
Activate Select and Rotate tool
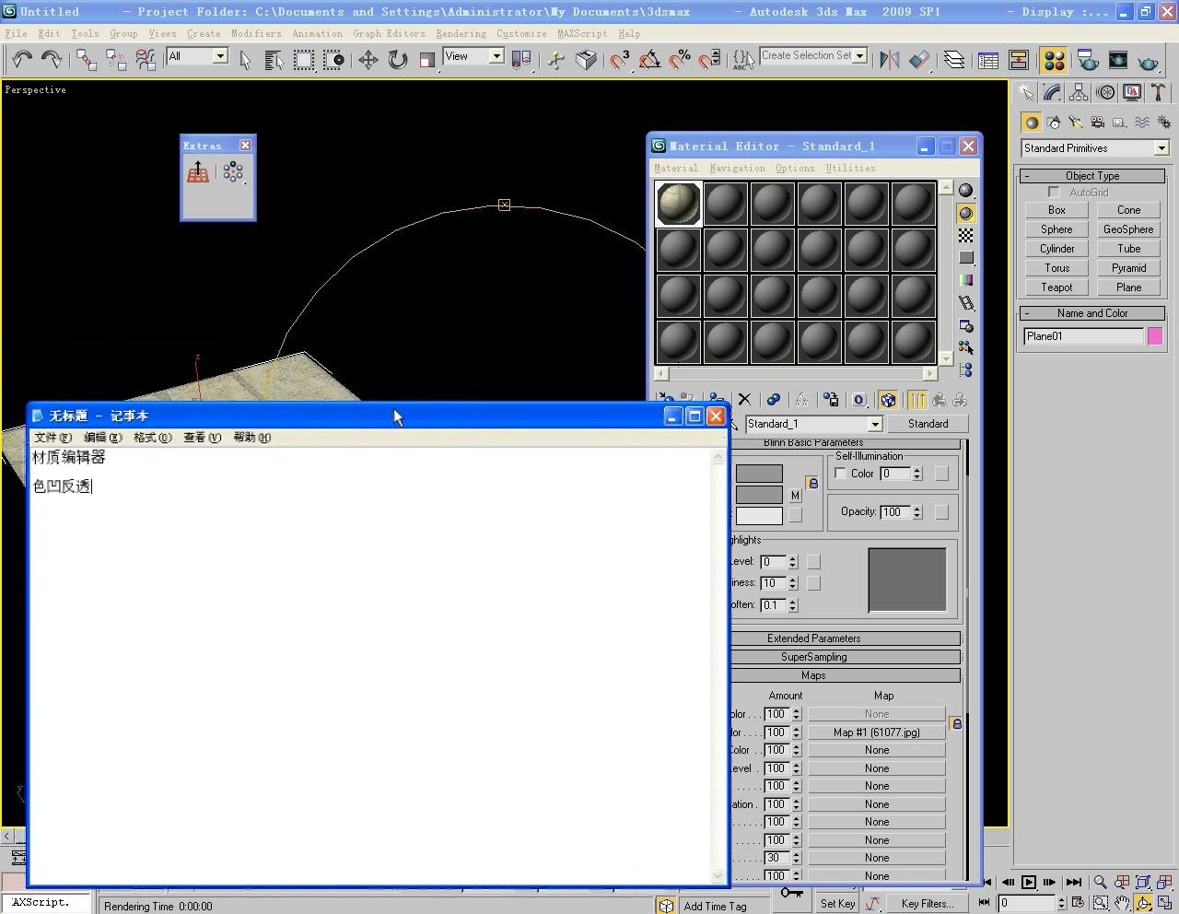pos(397,60)
